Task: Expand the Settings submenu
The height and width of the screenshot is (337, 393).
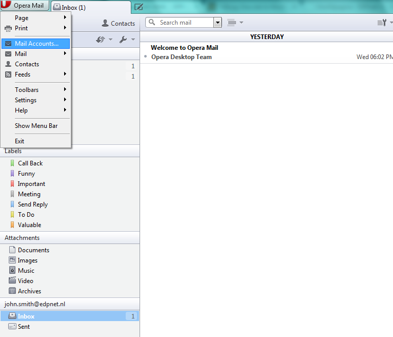Action: point(36,100)
